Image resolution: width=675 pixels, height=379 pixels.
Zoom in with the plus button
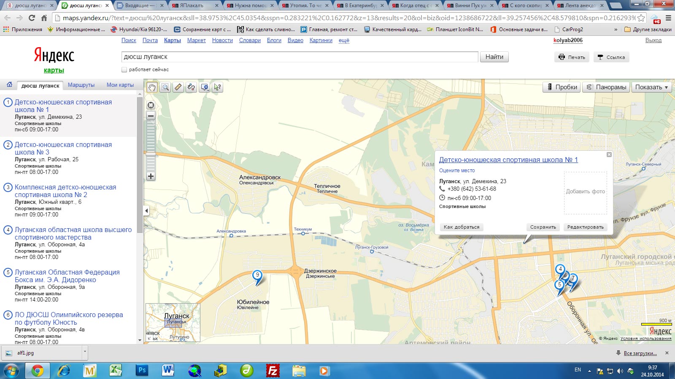[x=151, y=176]
